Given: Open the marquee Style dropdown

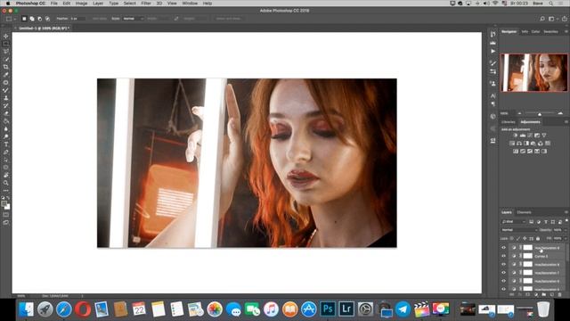Looking at the screenshot, I should [x=134, y=19].
